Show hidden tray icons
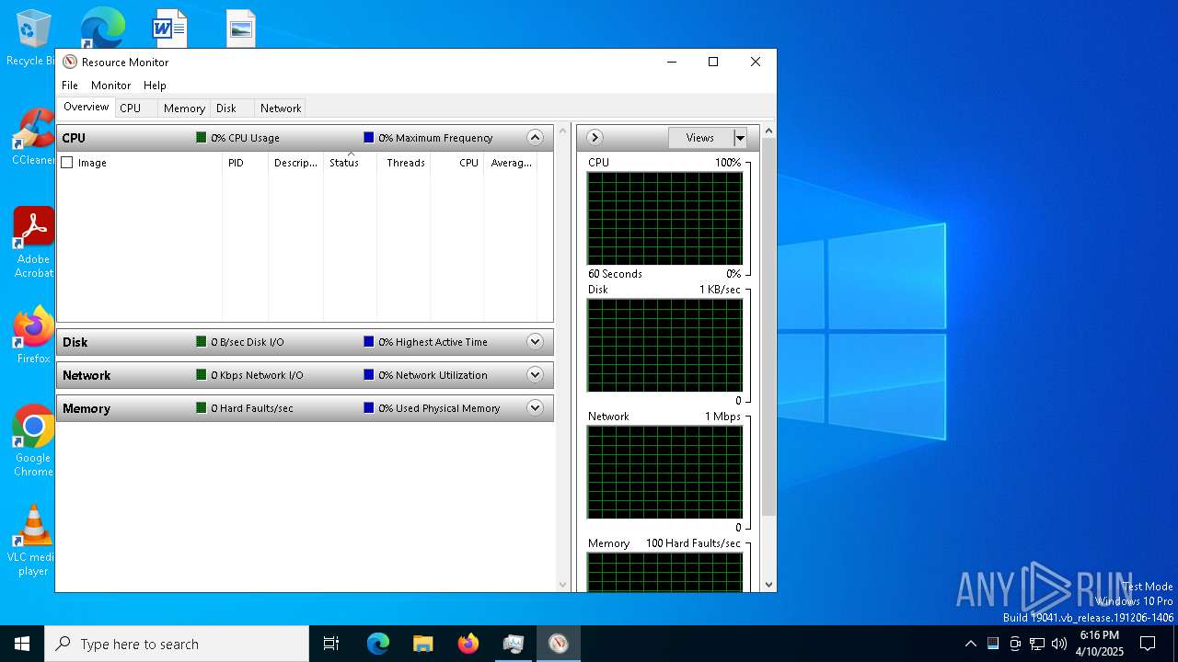Screen dimensions: 1178x662 [x=970, y=644]
